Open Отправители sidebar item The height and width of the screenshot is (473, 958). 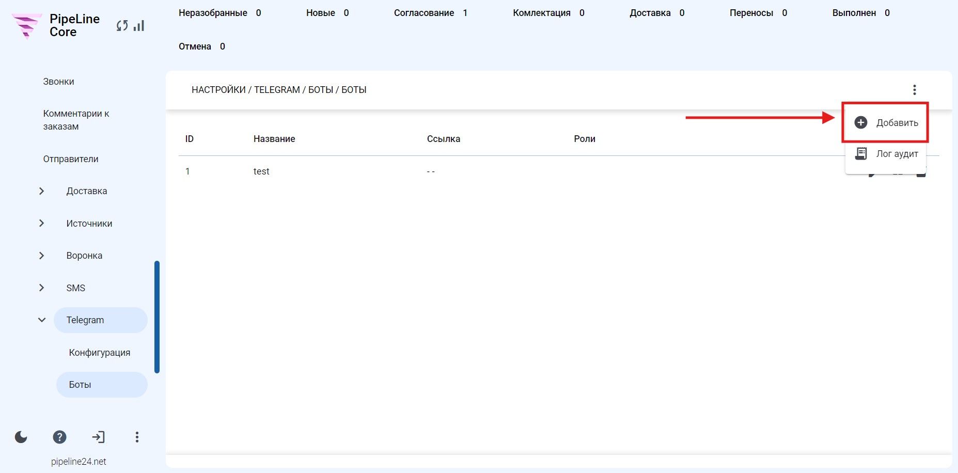pyautogui.click(x=71, y=159)
